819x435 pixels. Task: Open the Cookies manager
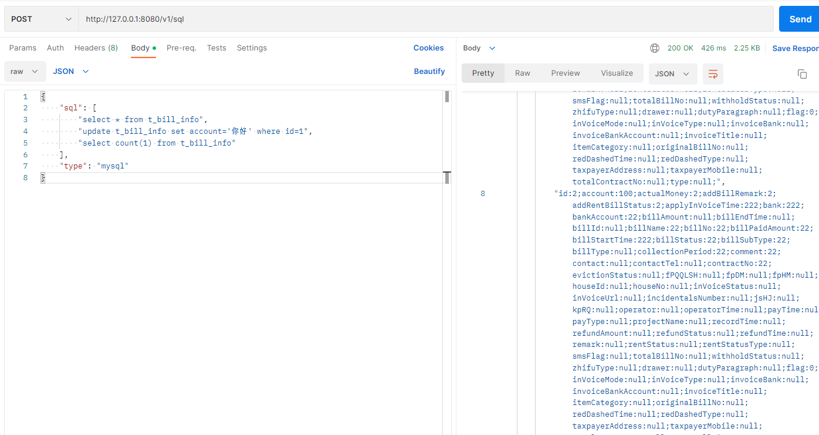pos(428,48)
